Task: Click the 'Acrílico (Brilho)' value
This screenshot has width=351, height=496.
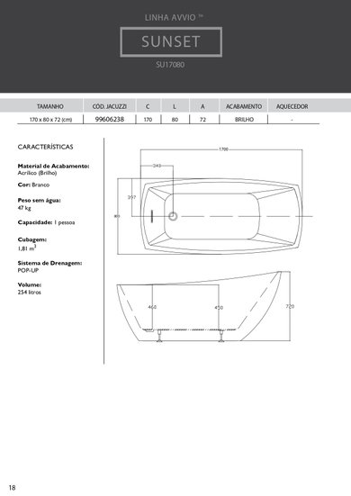Action: tap(37, 173)
